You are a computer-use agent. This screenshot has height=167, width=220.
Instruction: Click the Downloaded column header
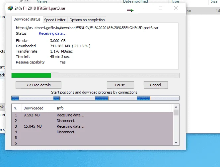pyautogui.click(x=38, y=108)
